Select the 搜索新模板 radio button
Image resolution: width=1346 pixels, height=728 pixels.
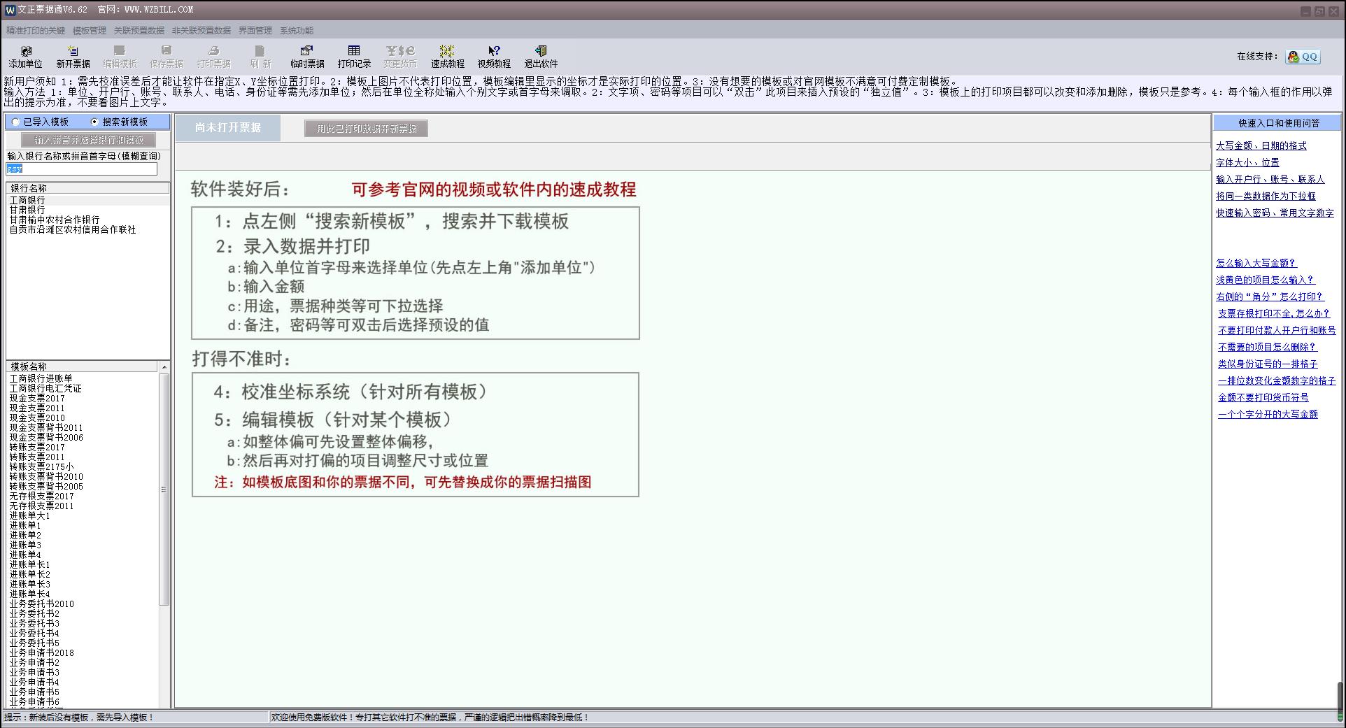coord(94,122)
